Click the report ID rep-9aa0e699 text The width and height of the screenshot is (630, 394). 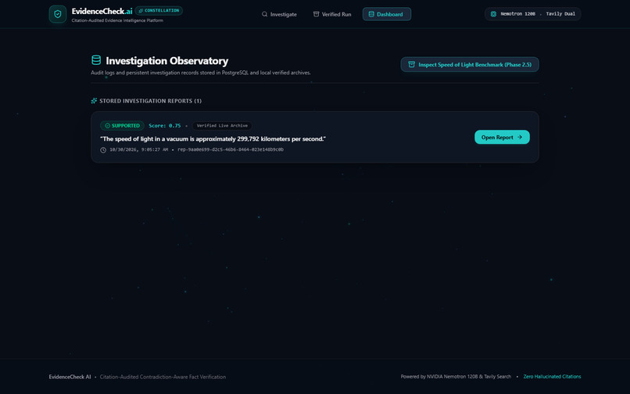click(231, 149)
